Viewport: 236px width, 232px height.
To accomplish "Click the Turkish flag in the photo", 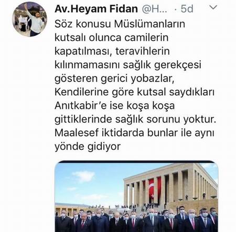I will point(152,189).
